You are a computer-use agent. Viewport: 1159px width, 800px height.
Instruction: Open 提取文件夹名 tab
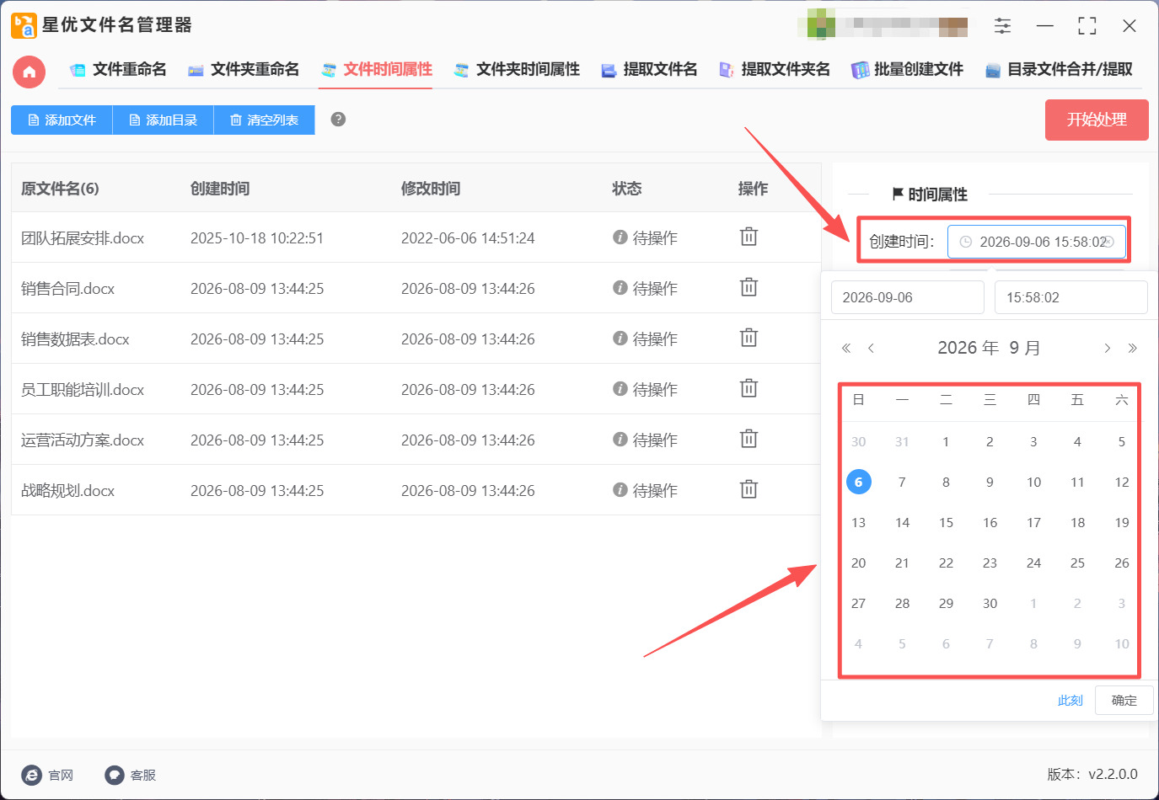tap(775, 69)
